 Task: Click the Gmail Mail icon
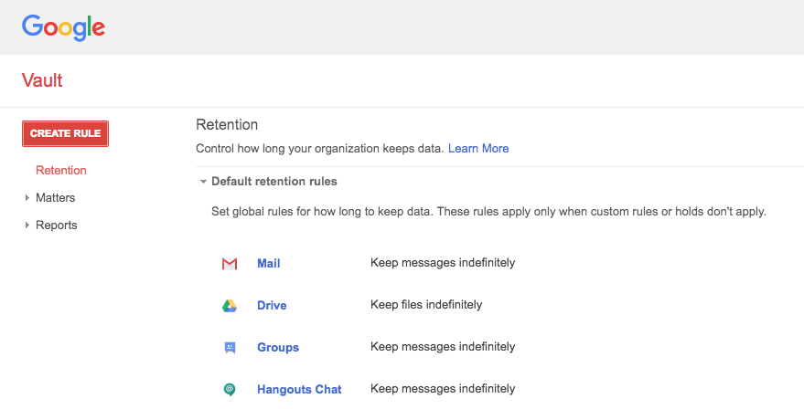[230, 264]
